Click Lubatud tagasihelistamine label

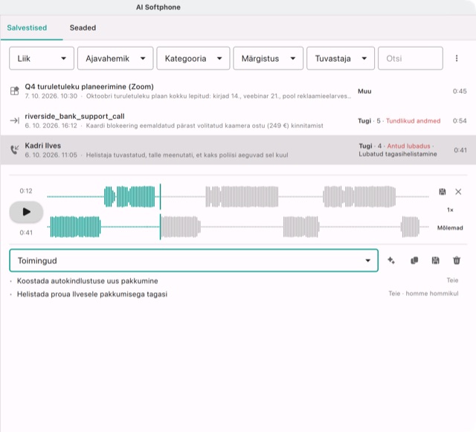coord(398,154)
